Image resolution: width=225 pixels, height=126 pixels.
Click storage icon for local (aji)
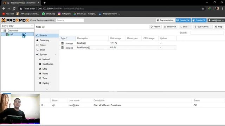(63, 43)
